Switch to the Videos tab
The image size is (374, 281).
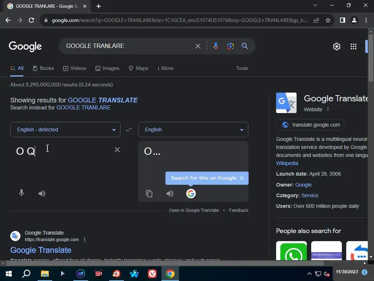point(75,68)
